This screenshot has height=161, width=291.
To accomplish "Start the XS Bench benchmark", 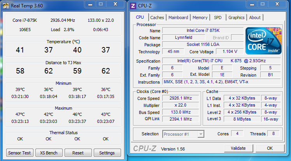I will pyautogui.click(x=49, y=153).
